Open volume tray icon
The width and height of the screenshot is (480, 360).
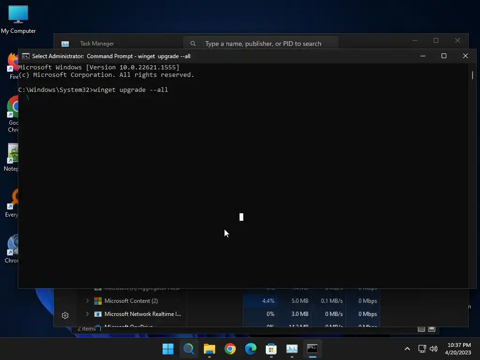tap(434, 349)
